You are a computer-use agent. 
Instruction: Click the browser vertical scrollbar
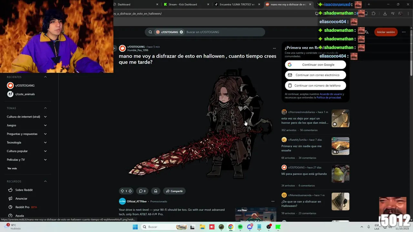pyautogui.click(x=411, y=53)
